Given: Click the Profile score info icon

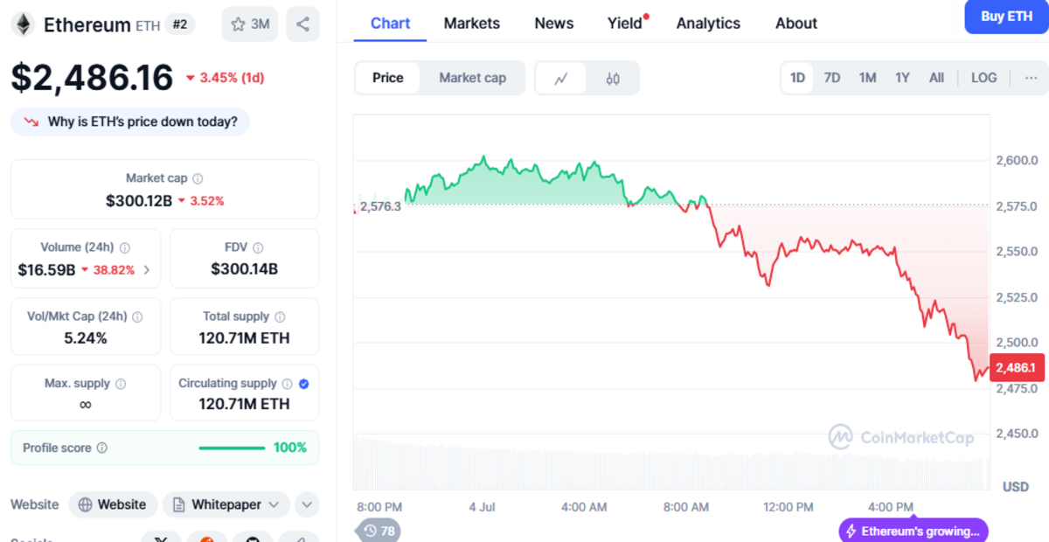Looking at the screenshot, I should tap(101, 448).
